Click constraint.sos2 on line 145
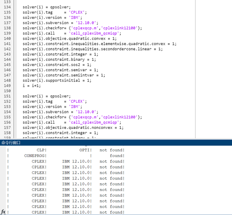232x215 pixels. (x=57, y=65)
